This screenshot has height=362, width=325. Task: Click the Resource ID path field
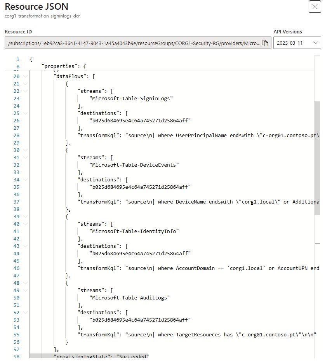tap(138, 43)
